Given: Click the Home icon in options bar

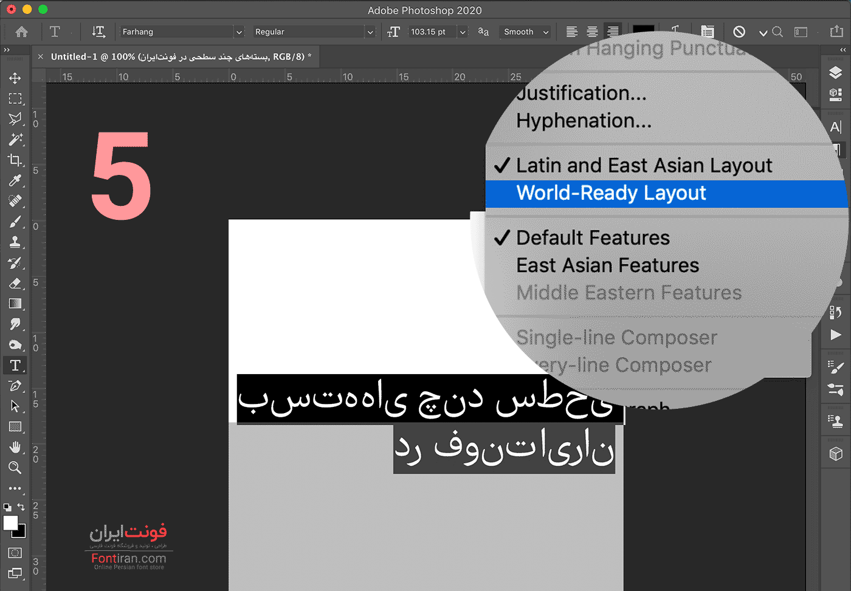Looking at the screenshot, I should (x=22, y=32).
